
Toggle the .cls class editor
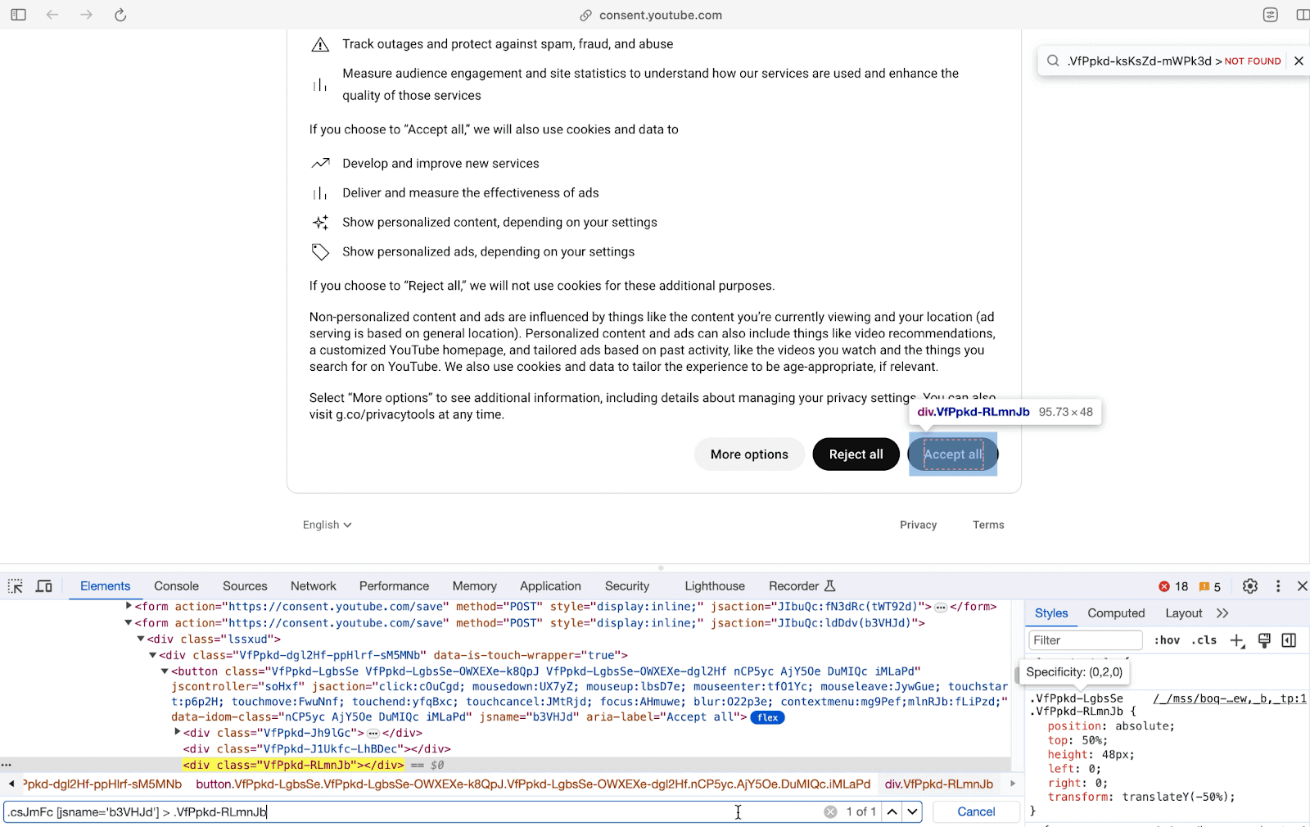1204,640
